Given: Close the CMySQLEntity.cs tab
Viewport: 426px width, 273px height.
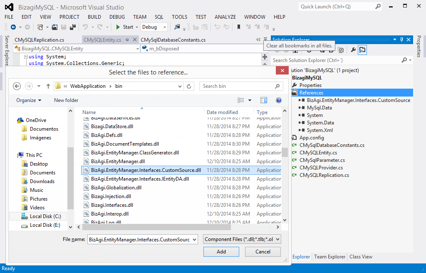Looking at the screenshot, I should tap(134, 40).
